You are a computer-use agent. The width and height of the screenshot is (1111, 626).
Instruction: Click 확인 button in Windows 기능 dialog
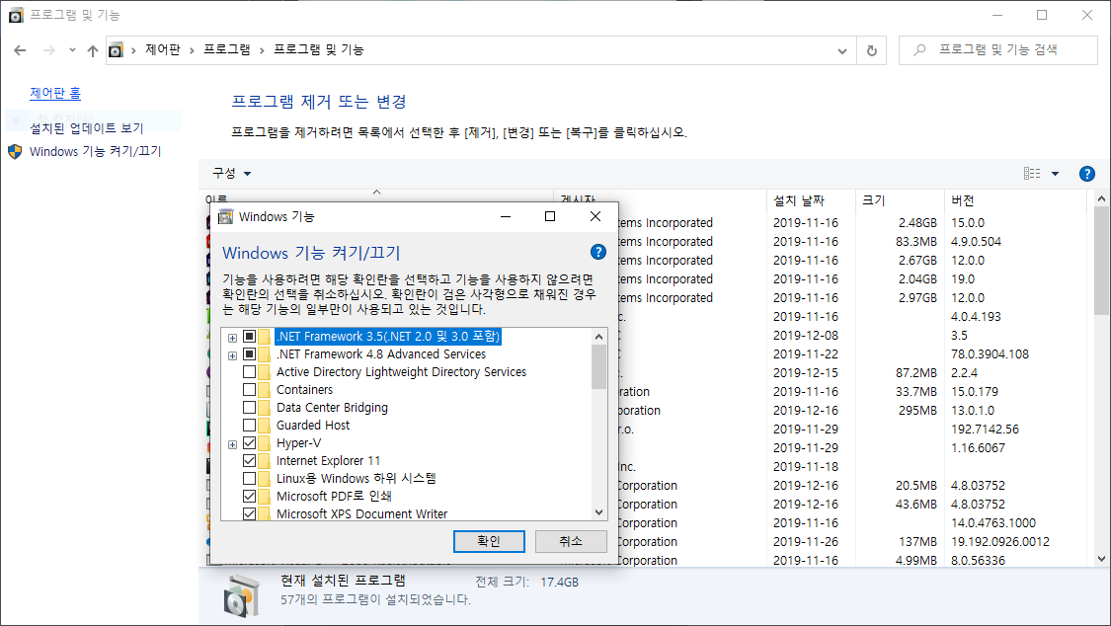pos(489,541)
